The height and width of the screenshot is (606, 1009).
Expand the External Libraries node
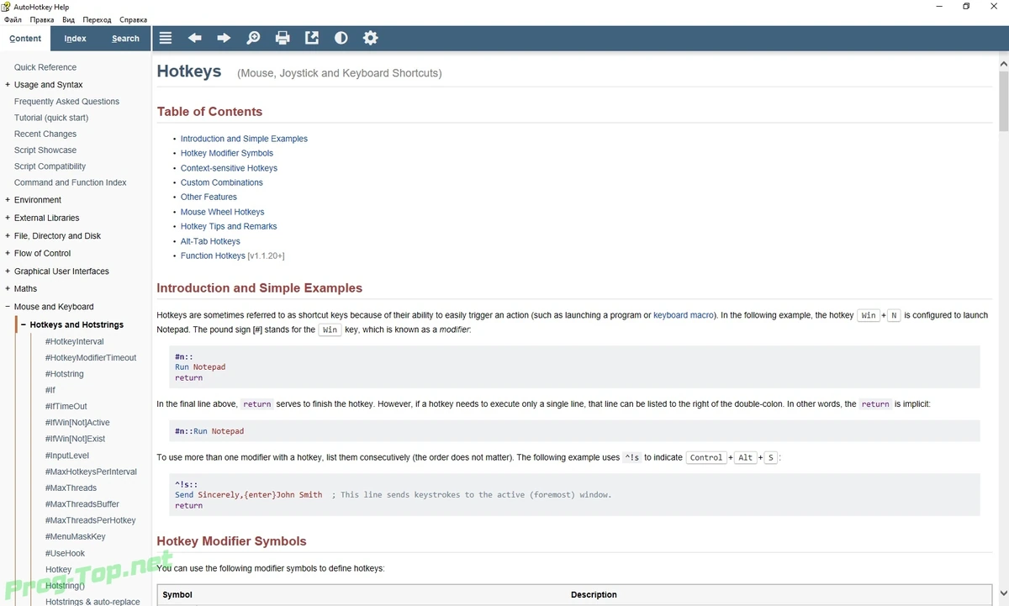pos(8,218)
